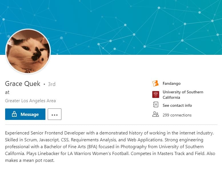Open the three-dots More actions menu
Image resolution: width=222 pixels, height=169 pixels.
pos(55,114)
